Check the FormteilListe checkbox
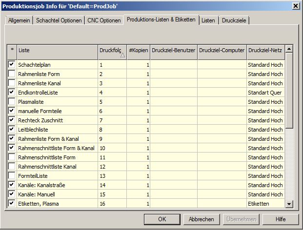This screenshot has width=303, height=230. tap(11, 175)
